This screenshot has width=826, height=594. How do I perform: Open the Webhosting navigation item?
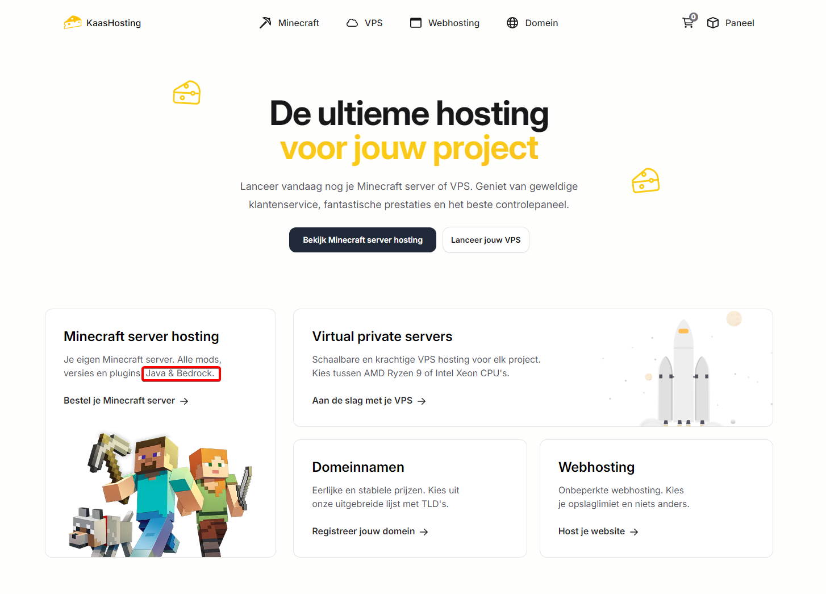click(x=453, y=23)
